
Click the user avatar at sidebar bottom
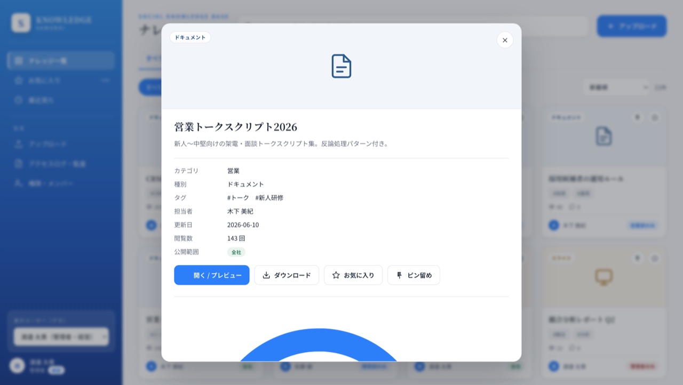click(x=17, y=366)
